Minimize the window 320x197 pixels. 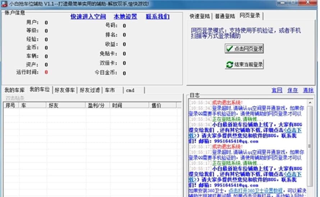[x=283, y=3]
